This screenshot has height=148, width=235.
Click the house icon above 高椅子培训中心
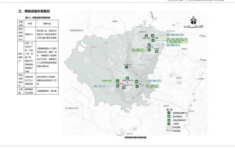click(127, 78)
